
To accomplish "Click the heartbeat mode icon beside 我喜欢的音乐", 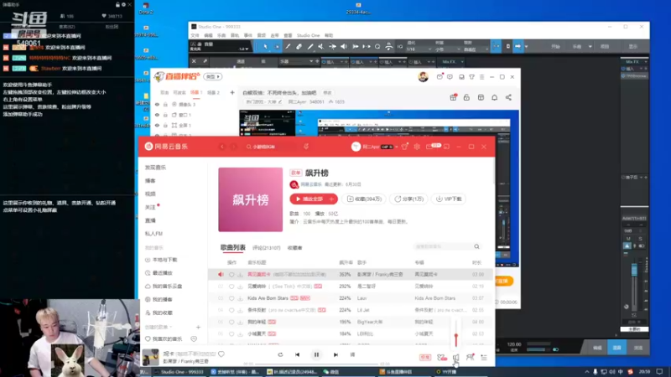I will point(194,339).
